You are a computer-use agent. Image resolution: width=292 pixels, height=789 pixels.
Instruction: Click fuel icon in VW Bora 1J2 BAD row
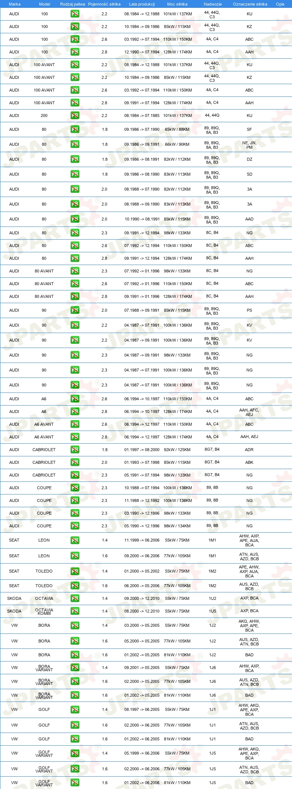click(75, 655)
